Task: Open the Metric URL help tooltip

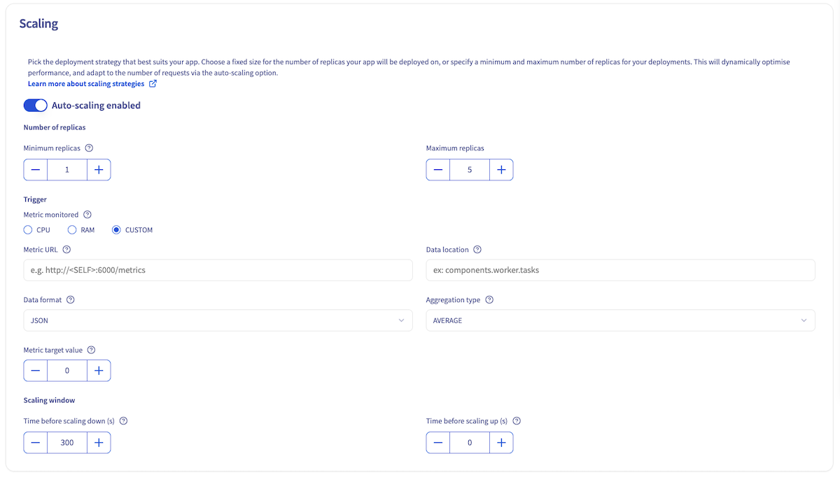Action: [x=66, y=249]
